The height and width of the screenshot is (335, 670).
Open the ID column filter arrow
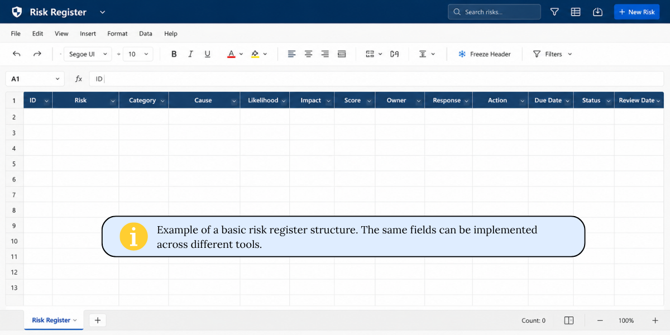[x=46, y=101]
